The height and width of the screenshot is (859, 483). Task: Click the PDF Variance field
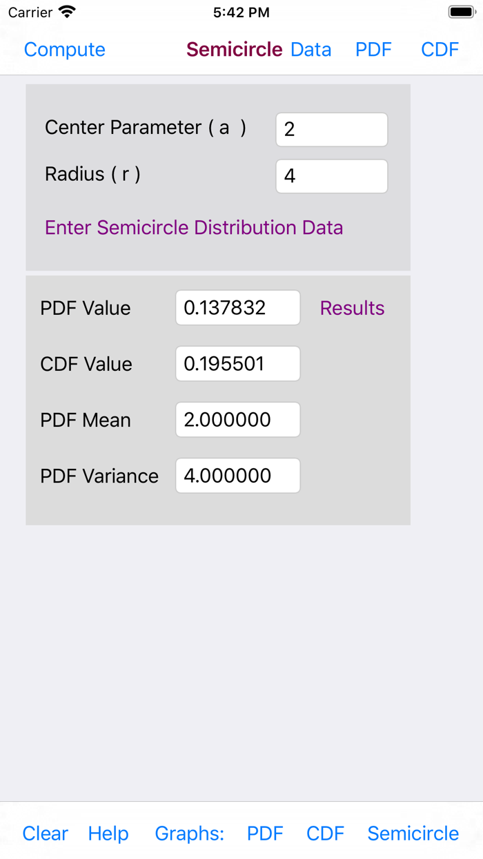click(237, 475)
